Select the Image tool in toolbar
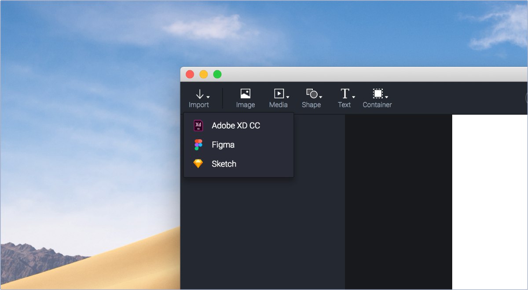Viewport: 528px width, 290px height. coord(246,98)
